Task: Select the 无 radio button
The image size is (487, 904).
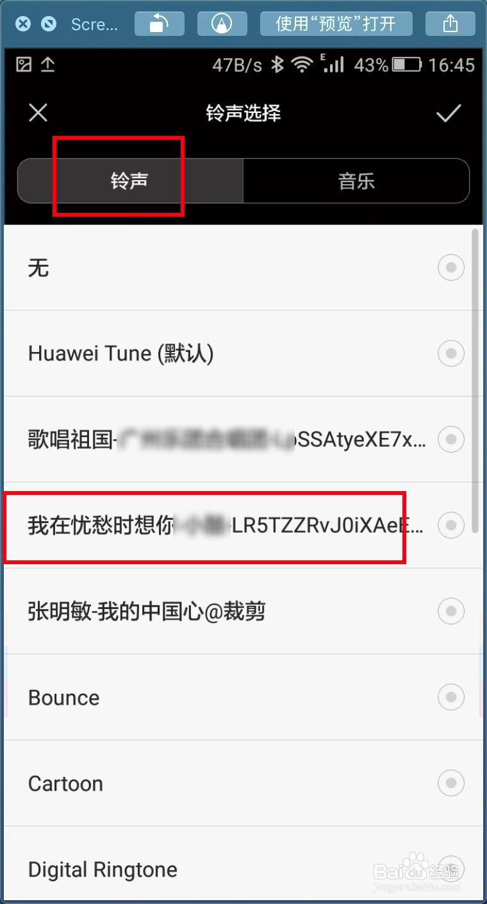Action: coord(451,267)
